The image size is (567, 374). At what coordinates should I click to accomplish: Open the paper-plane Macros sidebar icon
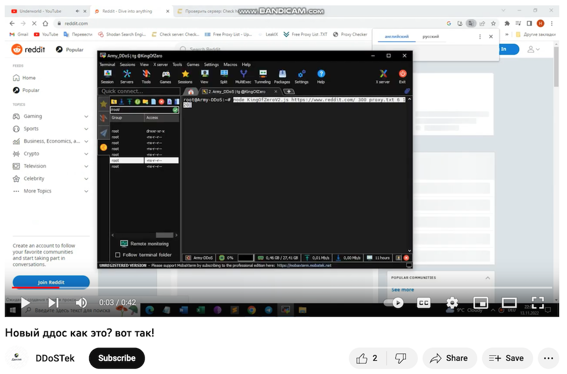coord(104,133)
